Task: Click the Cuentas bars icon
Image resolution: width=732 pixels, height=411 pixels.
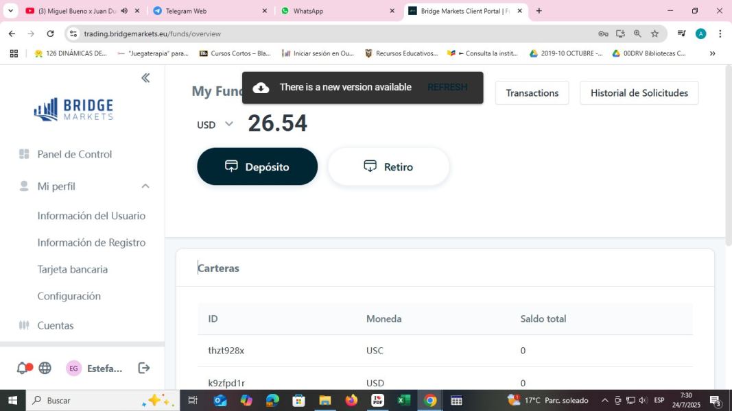Action: point(24,325)
